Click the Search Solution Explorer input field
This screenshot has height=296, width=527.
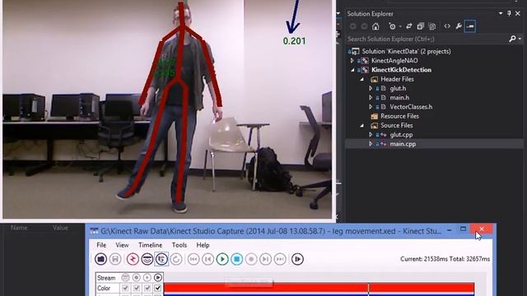tap(427, 39)
